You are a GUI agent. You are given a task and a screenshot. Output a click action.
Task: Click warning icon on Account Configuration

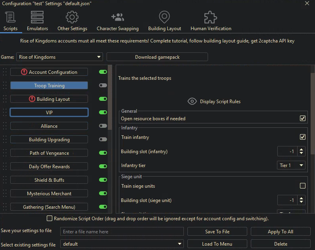pos(24,72)
